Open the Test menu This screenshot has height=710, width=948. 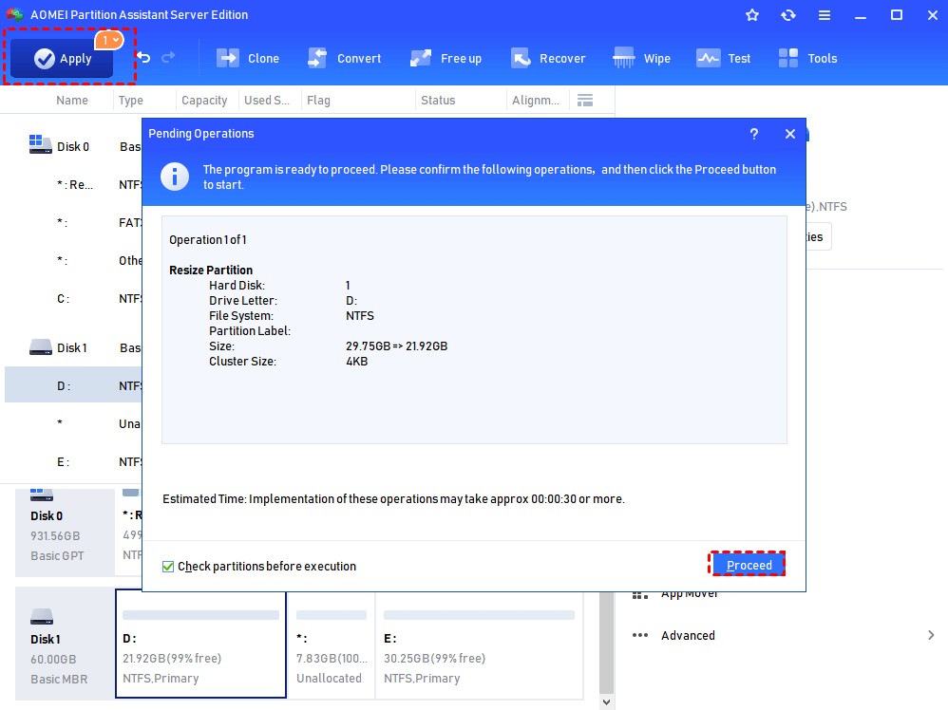pyautogui.click(x=723, y=59)
